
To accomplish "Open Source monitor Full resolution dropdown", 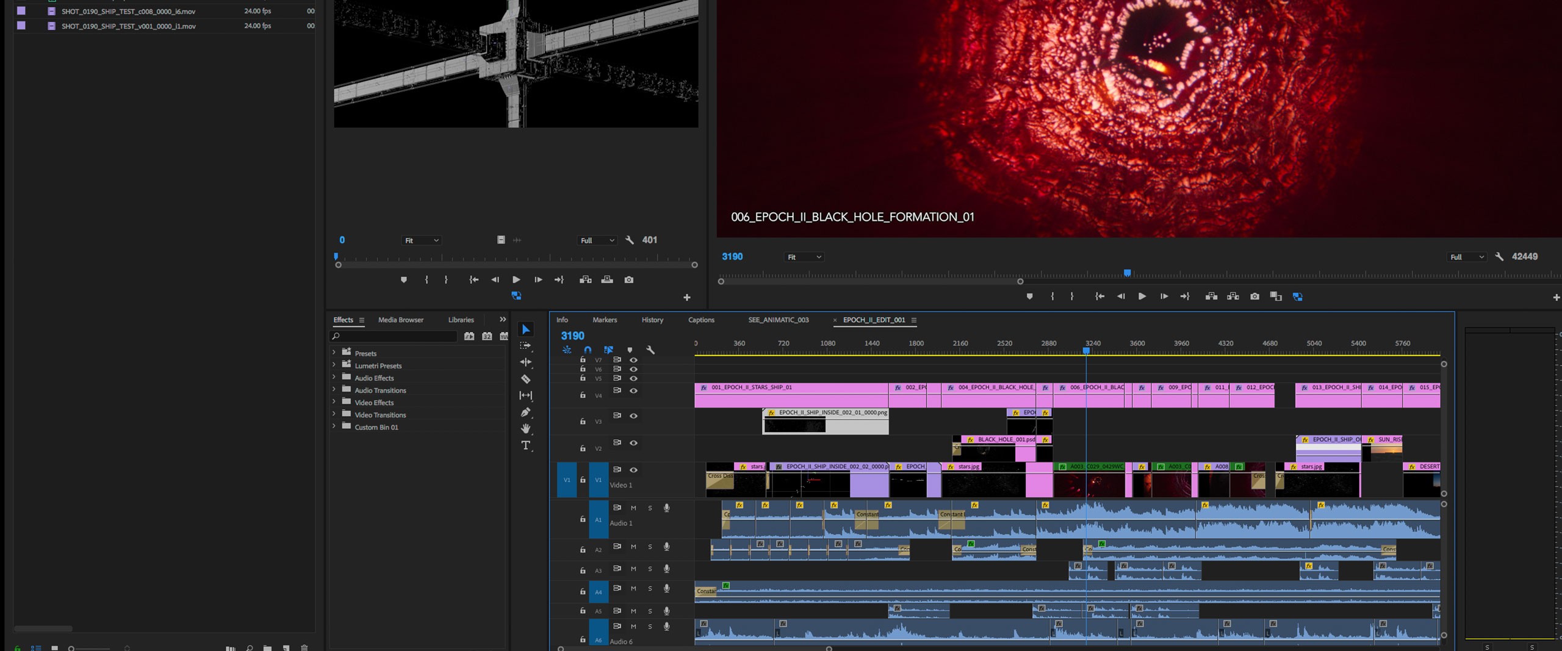I will pyautogui.click(x=597, y=240).
